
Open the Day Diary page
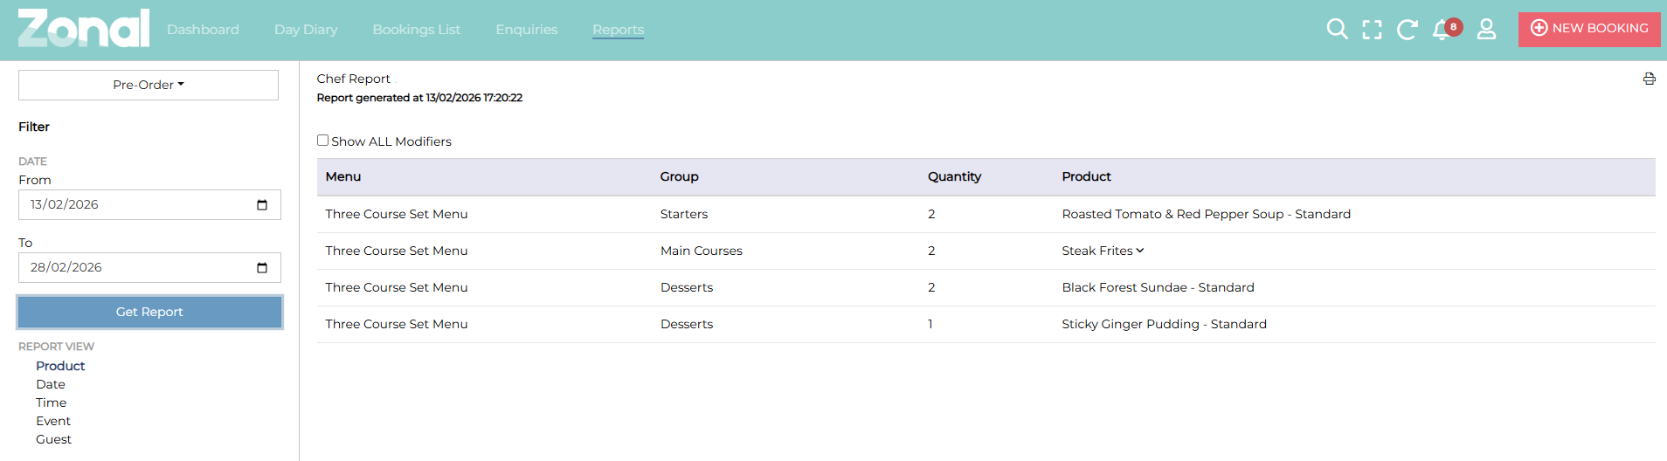[306, 30]
